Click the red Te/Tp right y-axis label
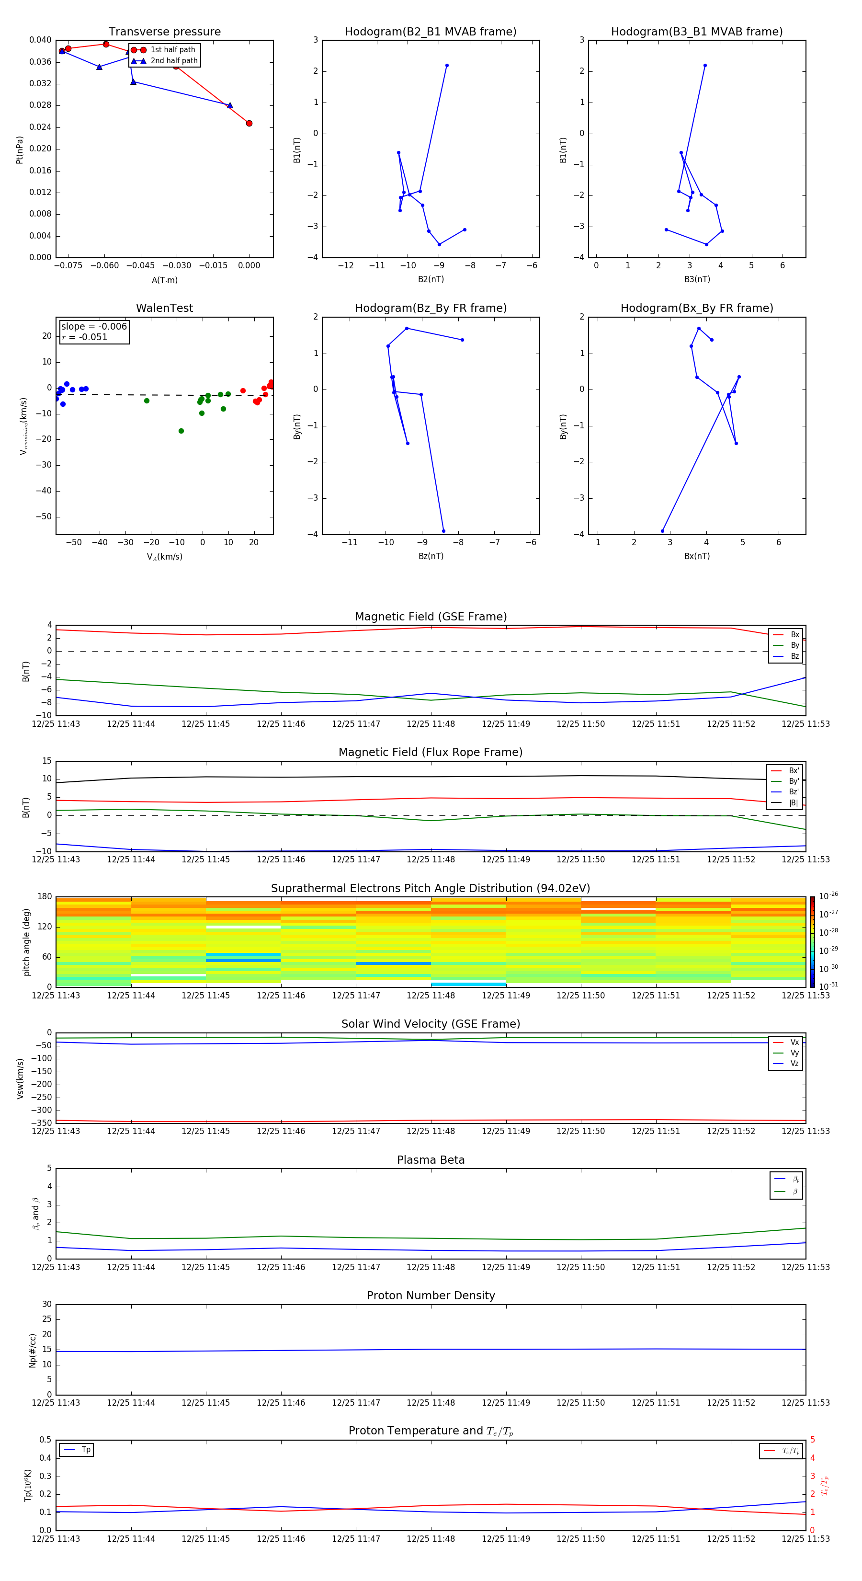The width and height of the screenshot is (862, 1581). click(824, 1485)
